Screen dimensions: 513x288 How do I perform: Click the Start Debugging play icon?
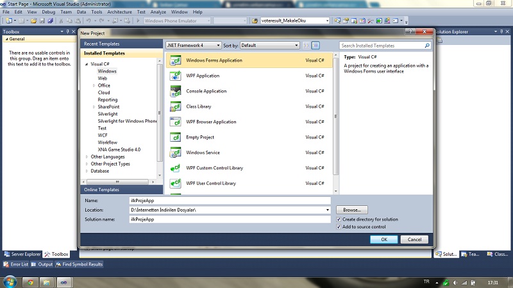pos(138,21)
